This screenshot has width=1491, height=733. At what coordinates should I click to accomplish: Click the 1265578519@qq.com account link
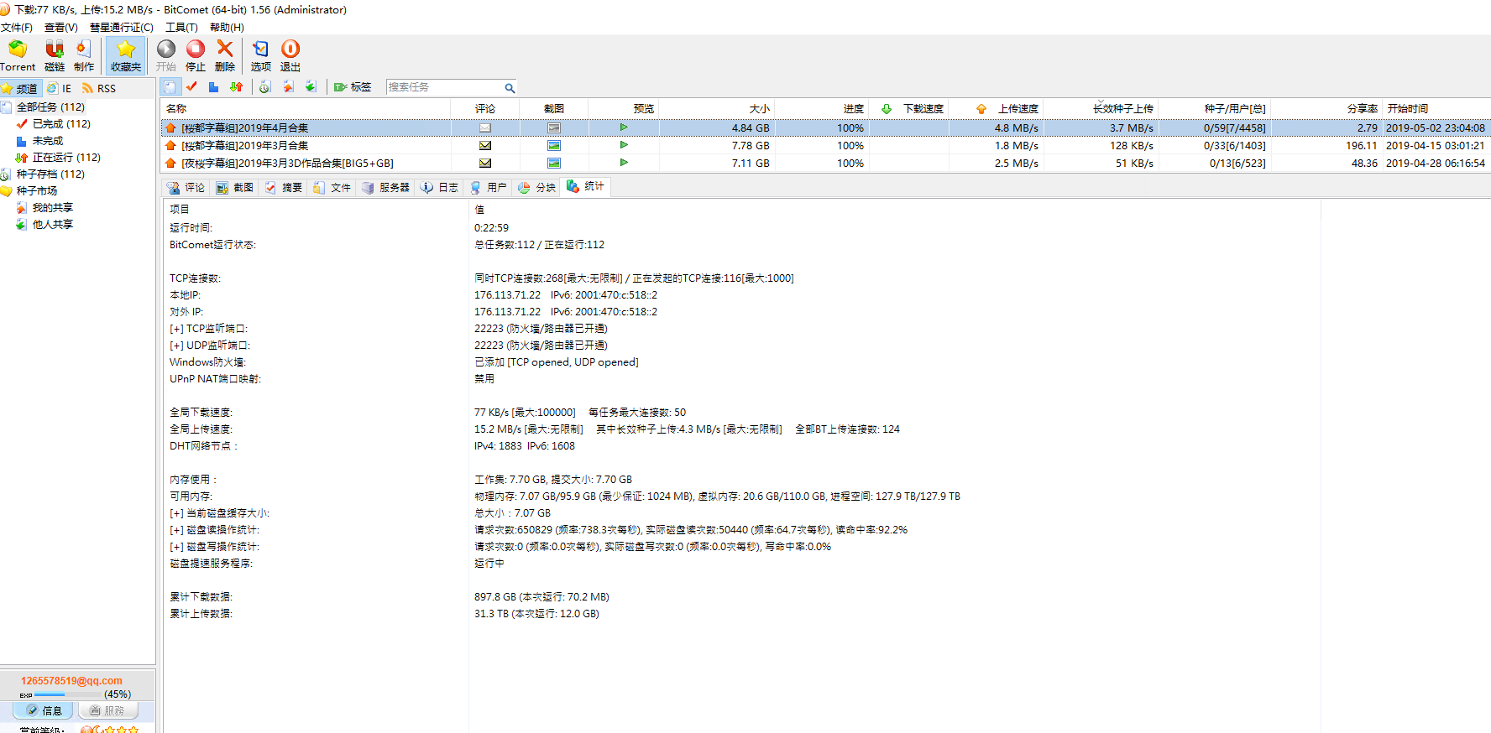point(71,681)
